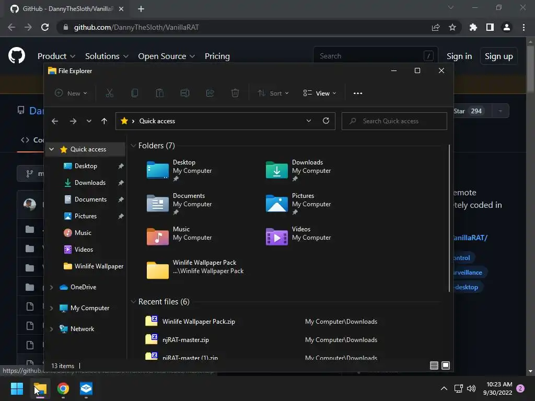
Task: Expand the Network tree node
Action: (x=52, y=329)
